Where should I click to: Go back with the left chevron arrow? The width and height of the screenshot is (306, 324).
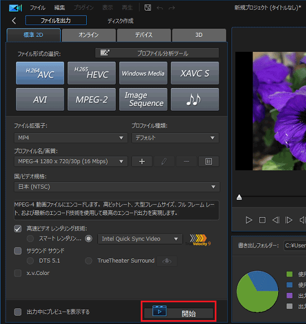(x=14, y=21)
